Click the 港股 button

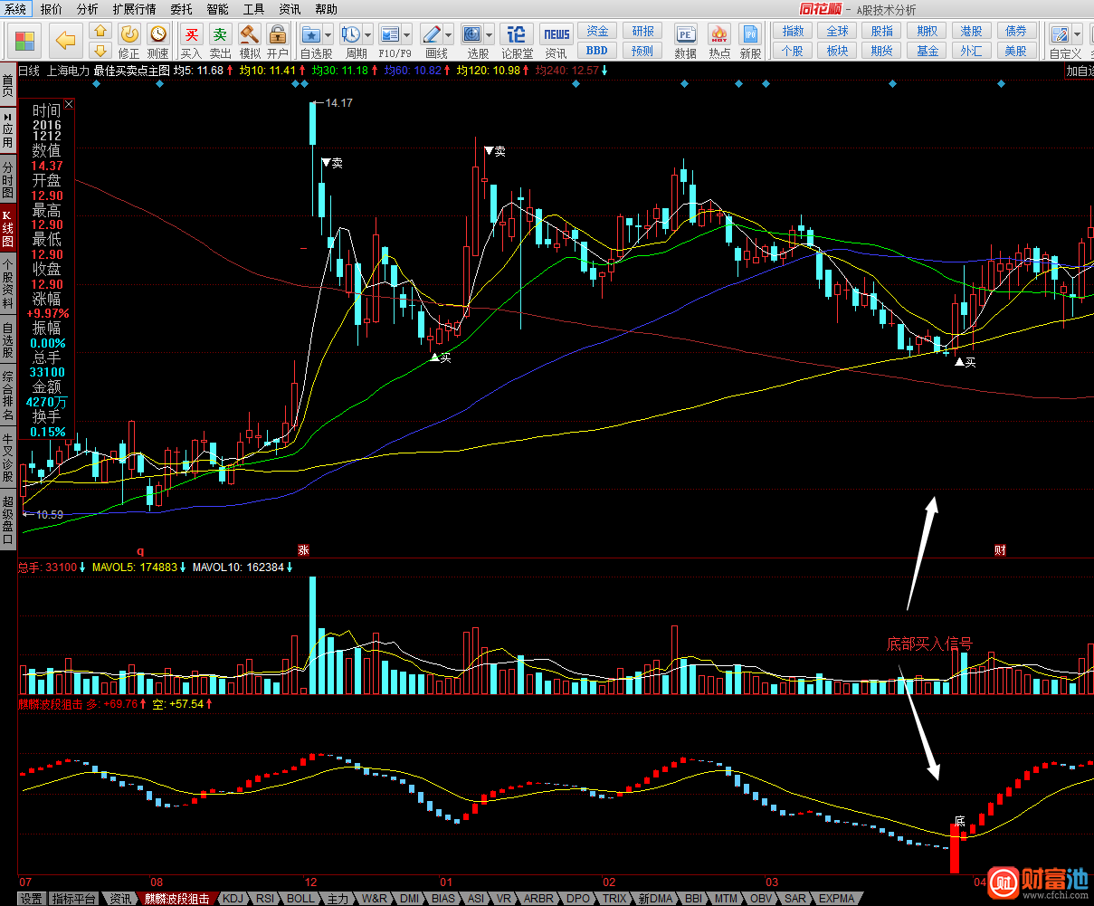972,31
